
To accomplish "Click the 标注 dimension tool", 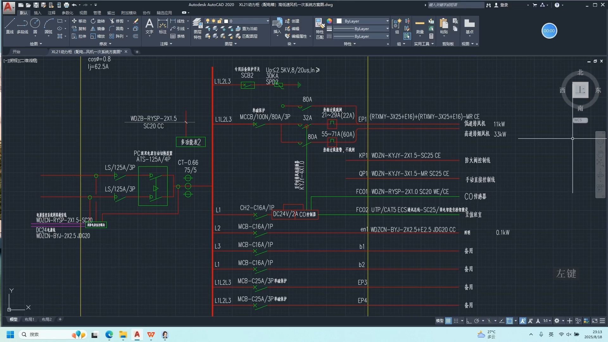I will pos(162,26).
